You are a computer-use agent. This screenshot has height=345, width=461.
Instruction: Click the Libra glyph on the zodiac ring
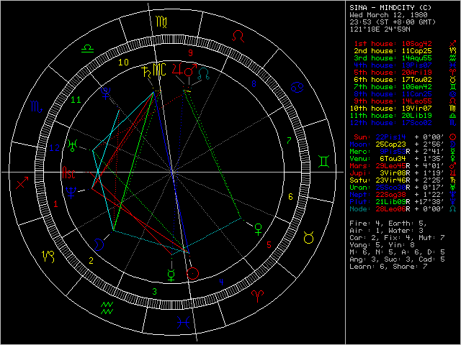click(88, 49)
